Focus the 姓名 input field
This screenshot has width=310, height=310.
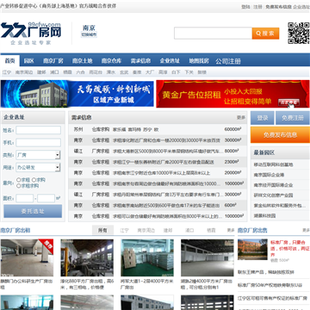point(38,130)
